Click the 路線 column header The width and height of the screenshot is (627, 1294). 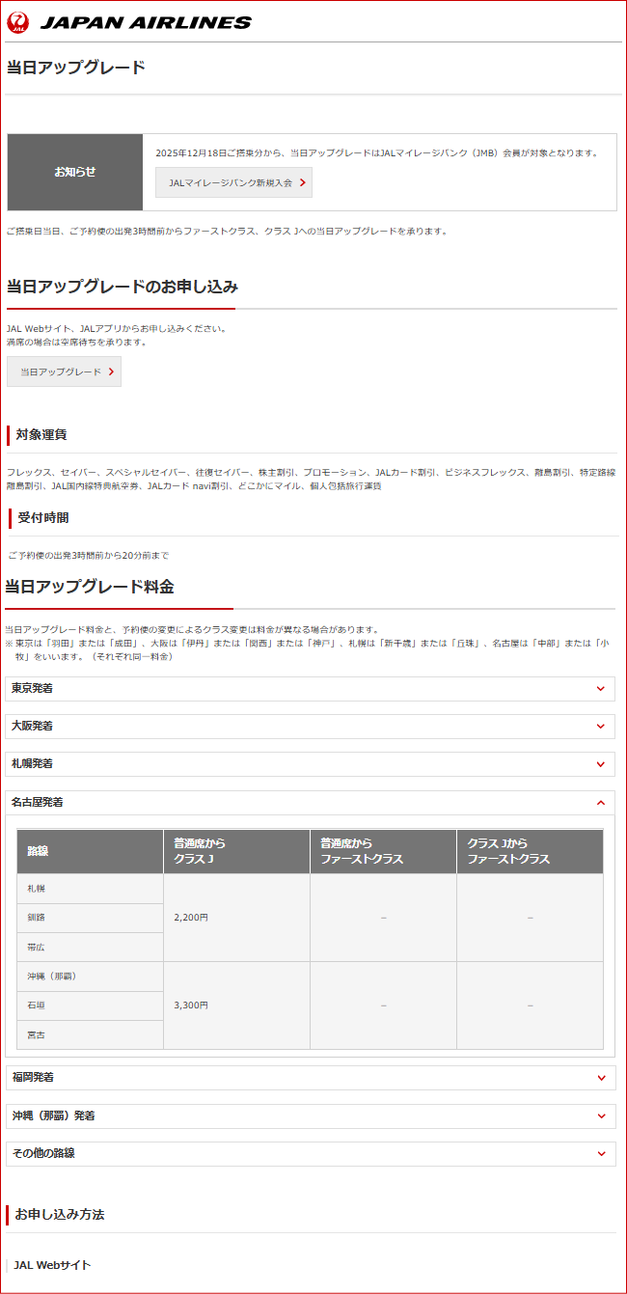[x=90, y=851]
